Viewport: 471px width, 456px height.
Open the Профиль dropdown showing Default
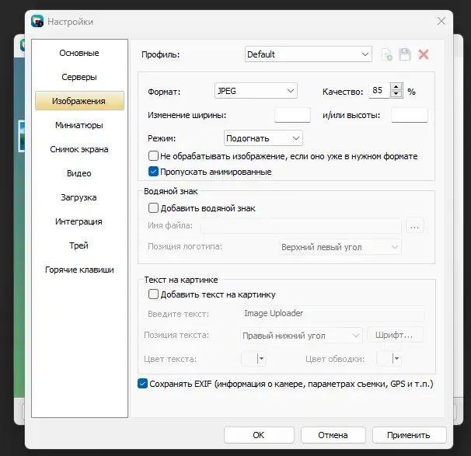(x=309, y=54)
